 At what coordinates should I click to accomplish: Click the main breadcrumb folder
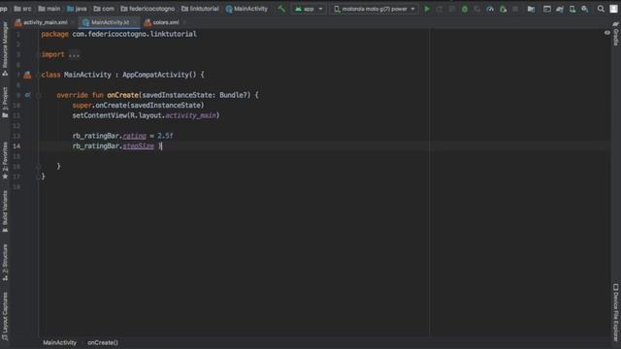(49, 9)
